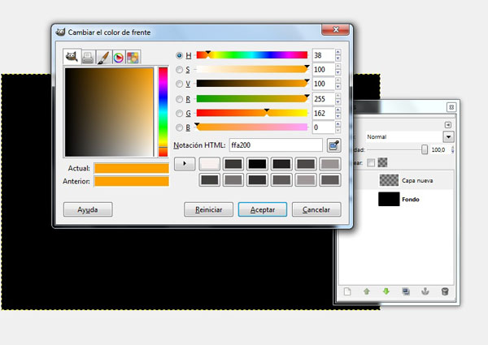488x345 pixels.
Task: Increase the R value with up arrow
Action: coord(338,96)
